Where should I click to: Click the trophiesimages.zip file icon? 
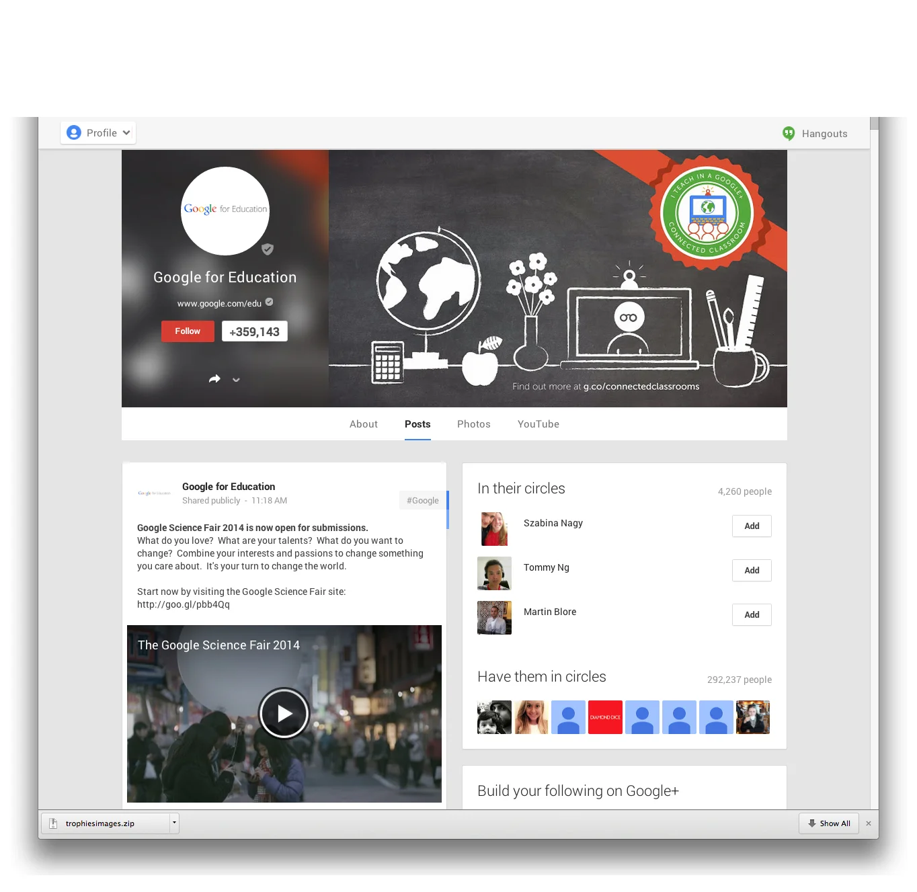[53, 823]
